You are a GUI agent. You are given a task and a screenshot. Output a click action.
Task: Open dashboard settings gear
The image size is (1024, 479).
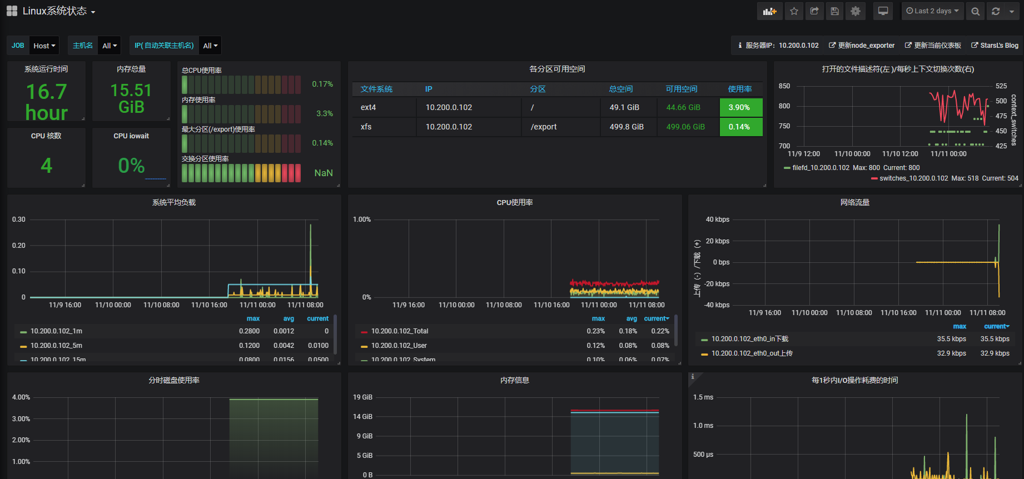coord(856,11)
